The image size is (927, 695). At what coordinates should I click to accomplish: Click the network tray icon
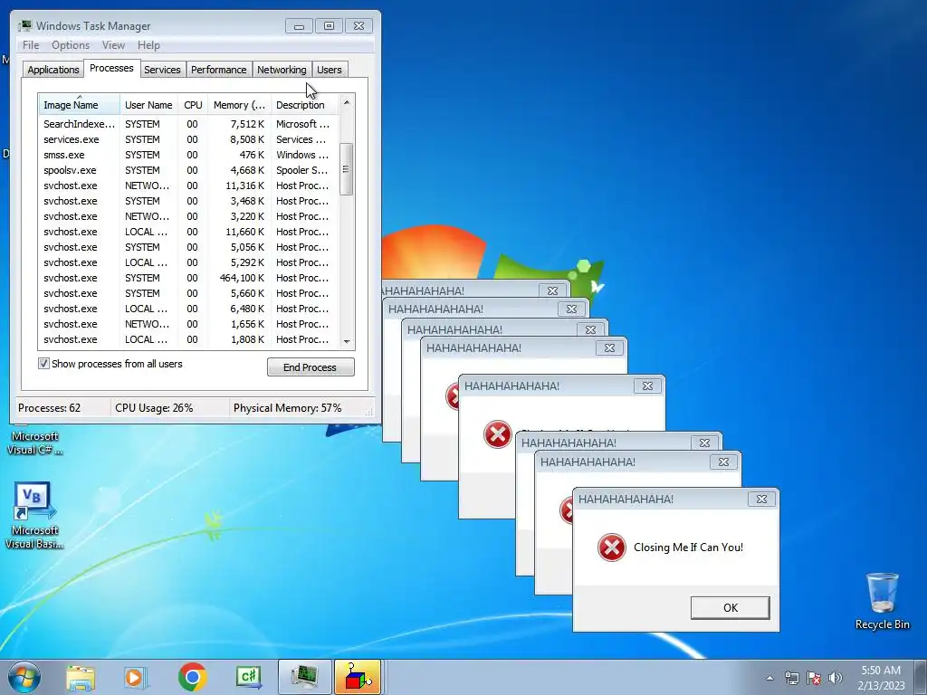click(791, 678)
